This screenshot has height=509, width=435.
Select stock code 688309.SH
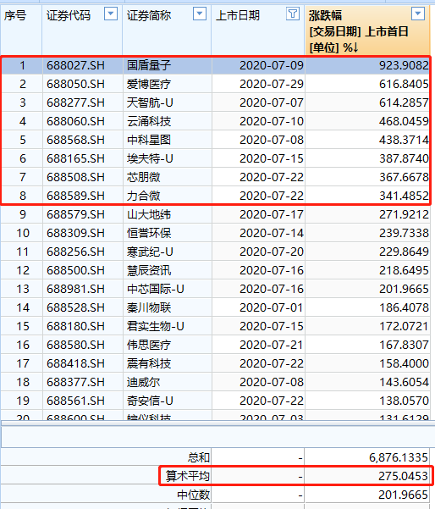(x=75, y=233)
